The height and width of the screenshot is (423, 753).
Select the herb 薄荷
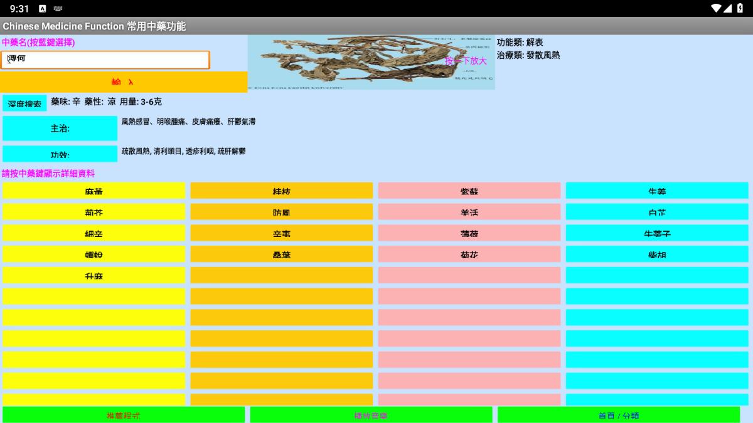coord(469,233)
